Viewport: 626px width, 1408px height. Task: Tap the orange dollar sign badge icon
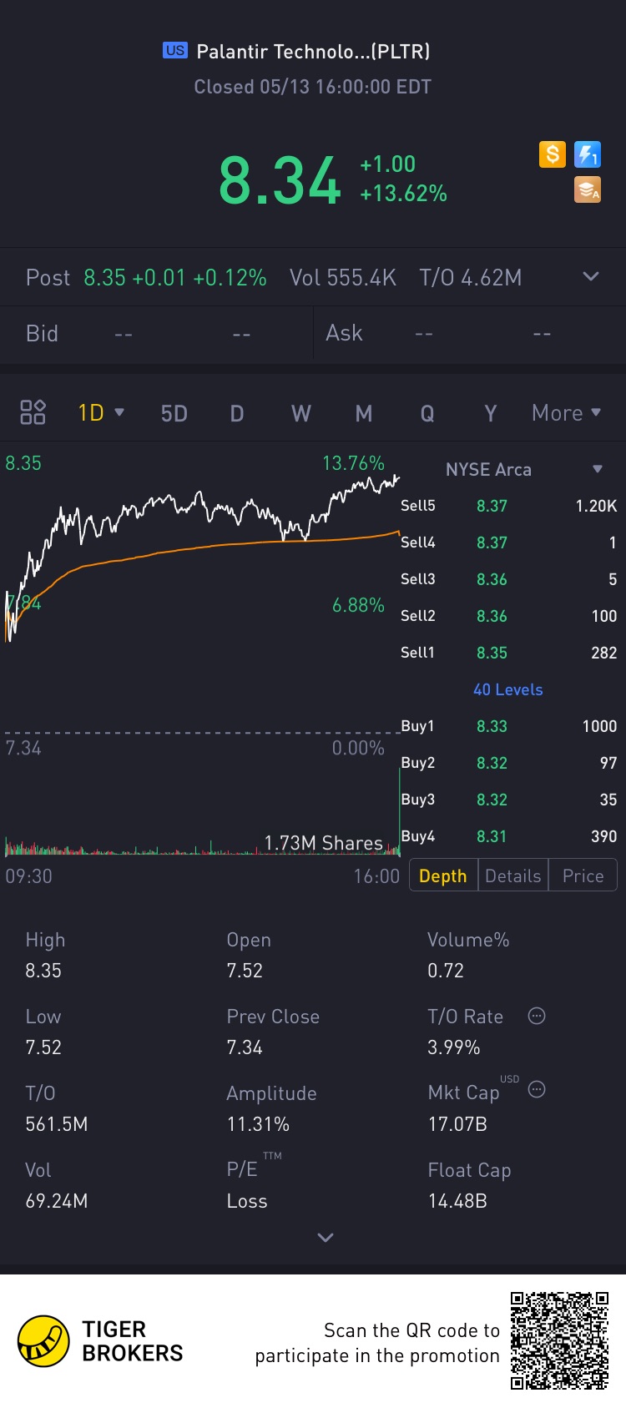pos(553,154)
